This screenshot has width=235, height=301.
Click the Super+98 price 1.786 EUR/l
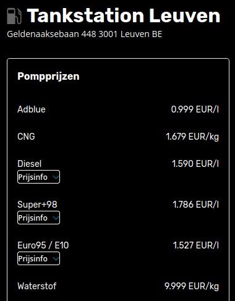click(195, 205)
